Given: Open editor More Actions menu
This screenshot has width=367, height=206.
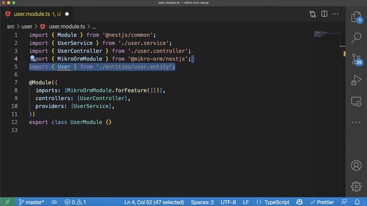Looking at the screenshot, I should pos(335,14).
